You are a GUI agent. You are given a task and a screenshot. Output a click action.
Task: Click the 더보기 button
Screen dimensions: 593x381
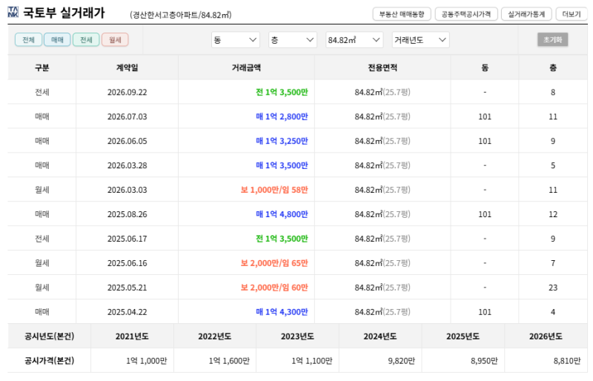pos(572,14)
